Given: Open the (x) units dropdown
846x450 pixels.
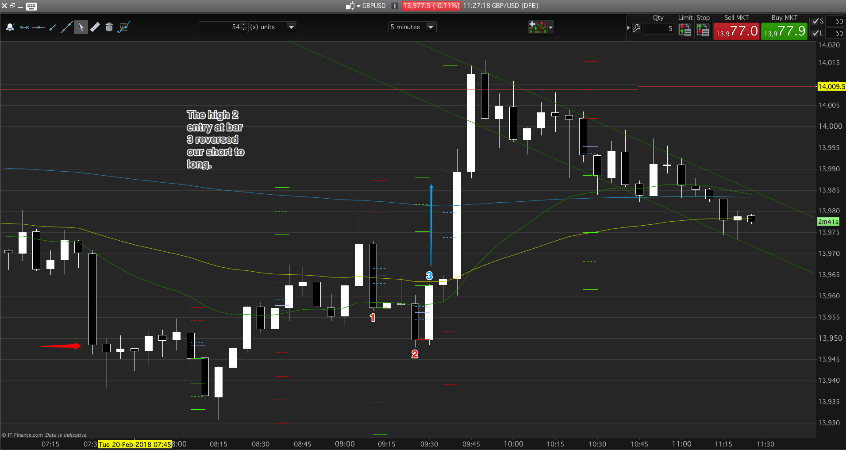Looking at the screenshot, I should 291,27.
